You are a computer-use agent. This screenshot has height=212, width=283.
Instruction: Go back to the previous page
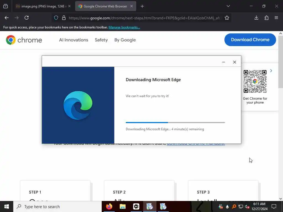[7, 18]
